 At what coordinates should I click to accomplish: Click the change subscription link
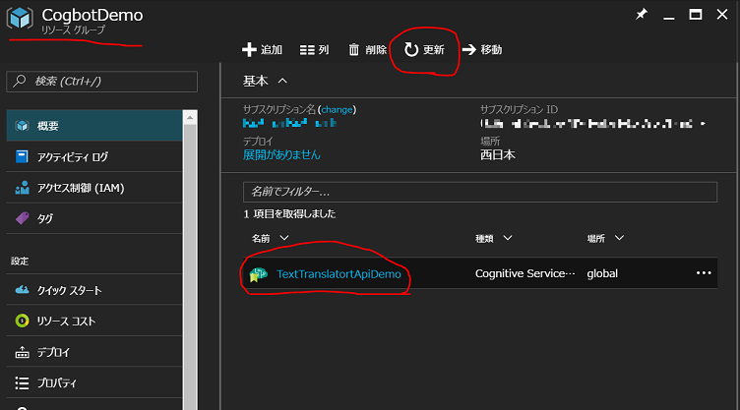pyautogui.click(x=337, y=109)
